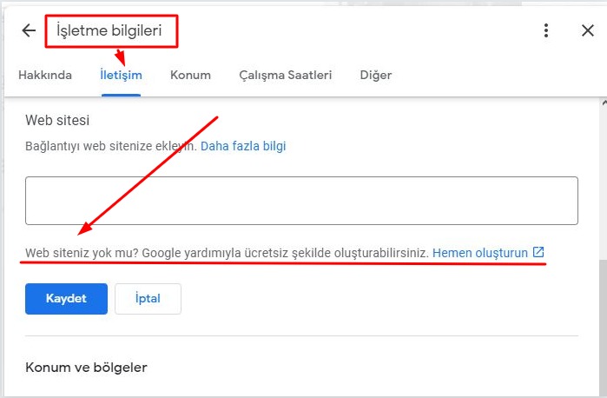
Task: Select the Web sitesi section heading
Action: pos(57,120)
